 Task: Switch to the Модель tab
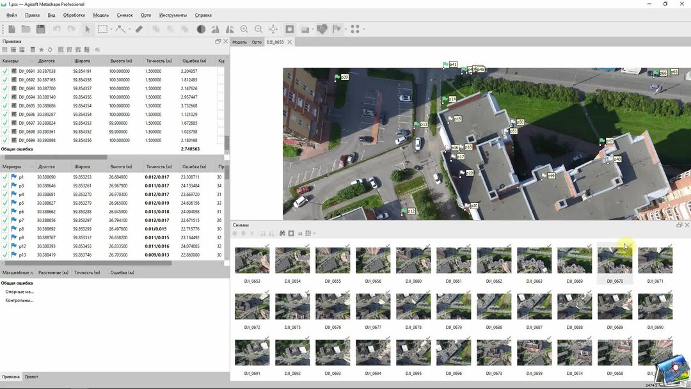[239, 42]
